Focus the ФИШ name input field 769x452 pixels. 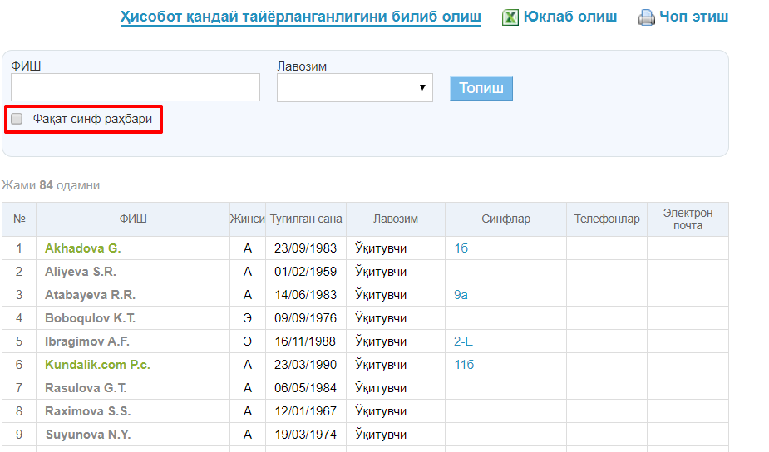[136, 87]
